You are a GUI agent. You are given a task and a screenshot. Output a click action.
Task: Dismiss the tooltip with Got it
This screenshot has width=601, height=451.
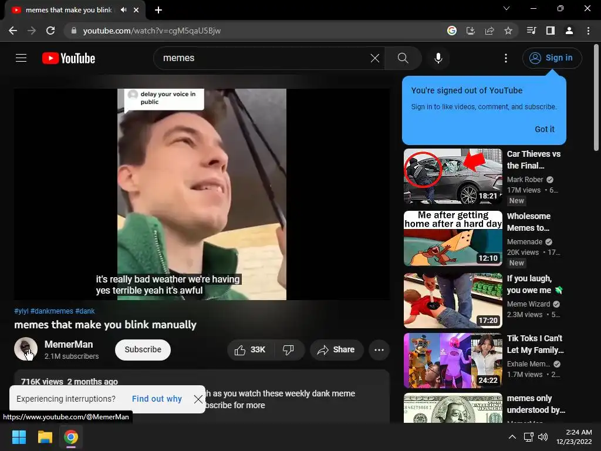[544, 129]
